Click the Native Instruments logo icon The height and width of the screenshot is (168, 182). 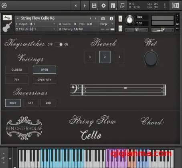pos(175,6)
